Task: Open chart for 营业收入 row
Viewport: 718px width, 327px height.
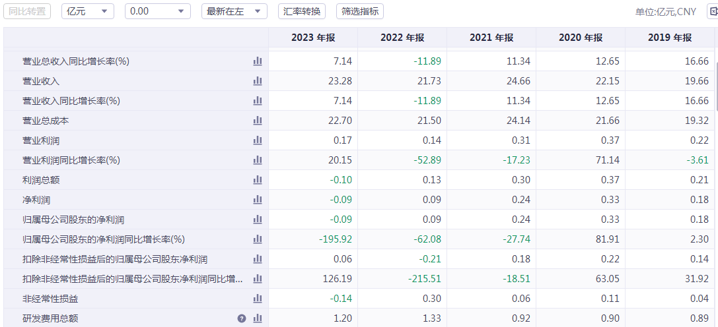Action: click(258, 81)
